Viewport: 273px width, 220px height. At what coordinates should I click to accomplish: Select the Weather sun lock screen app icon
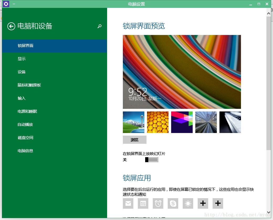click(188, 203)
